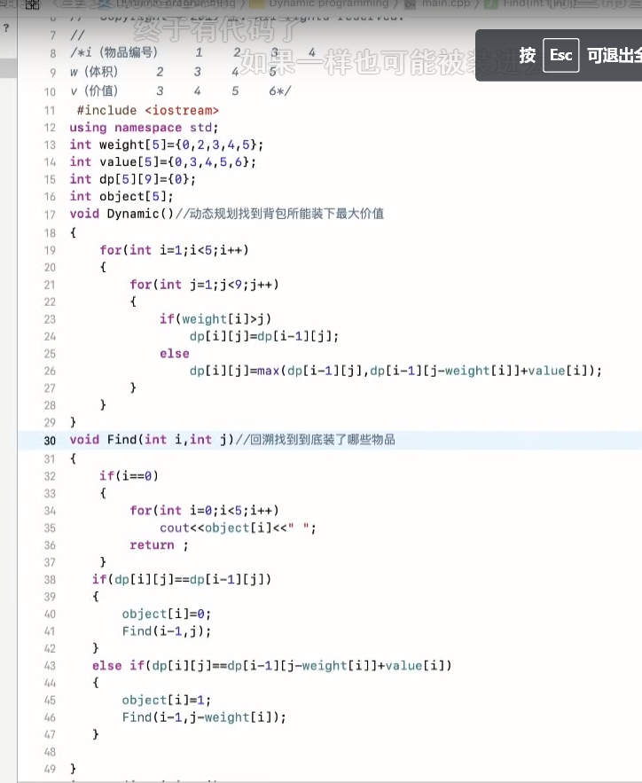Click the "w (体积)" comment row
Screen dimensions: 642x783
pyautogui.click(x=173, y=72)
